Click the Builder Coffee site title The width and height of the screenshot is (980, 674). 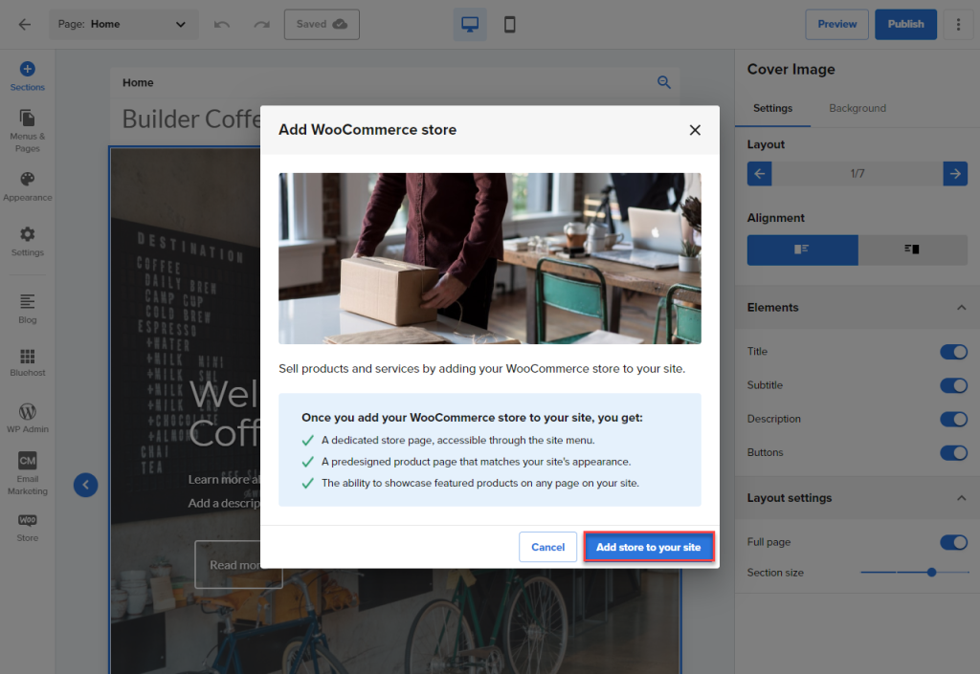pyautogui.click(x=191, y=120)
